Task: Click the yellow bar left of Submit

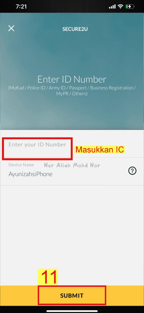Action: (x=19, y=296)
